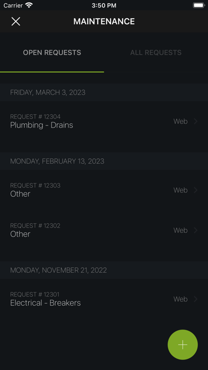Open chevron for request 12304
This screenshot has height=370, width=208.
195,121
